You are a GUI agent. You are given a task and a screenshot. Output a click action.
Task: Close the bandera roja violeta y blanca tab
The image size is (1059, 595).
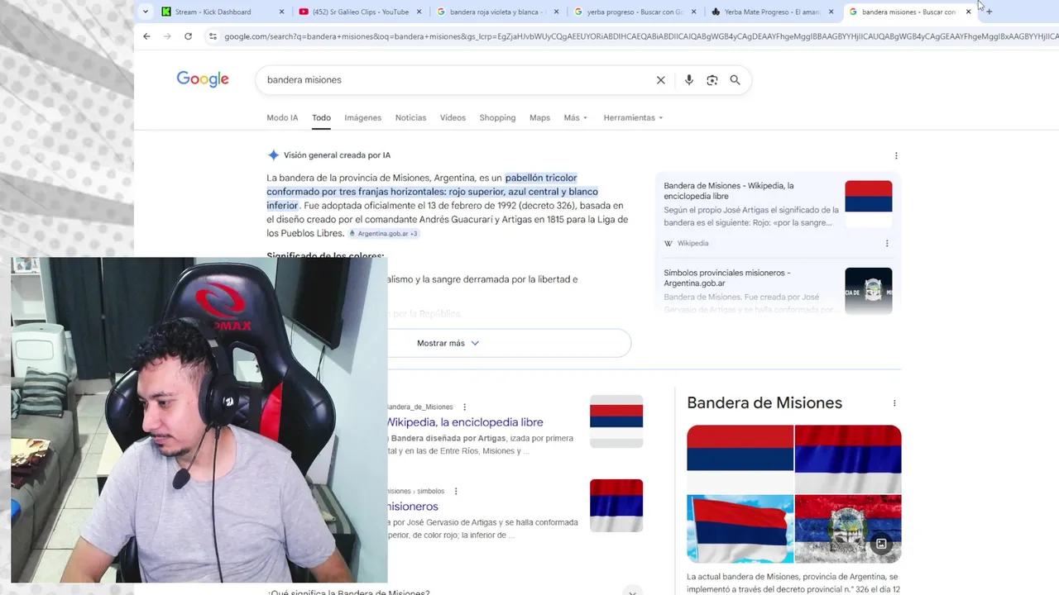pos(556,12)
